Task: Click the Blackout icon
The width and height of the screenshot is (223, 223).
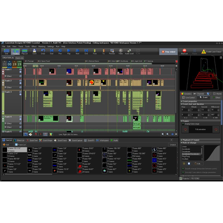Action: (184, 51)
